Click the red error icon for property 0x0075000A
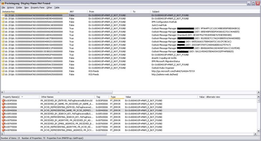 pos(3,120)
